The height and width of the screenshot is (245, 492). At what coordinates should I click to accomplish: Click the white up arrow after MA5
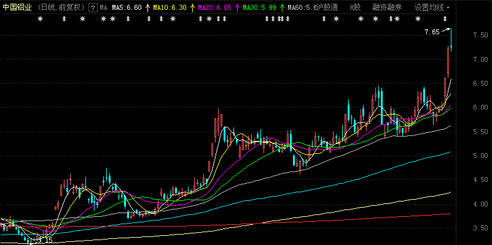coord(147,8)
